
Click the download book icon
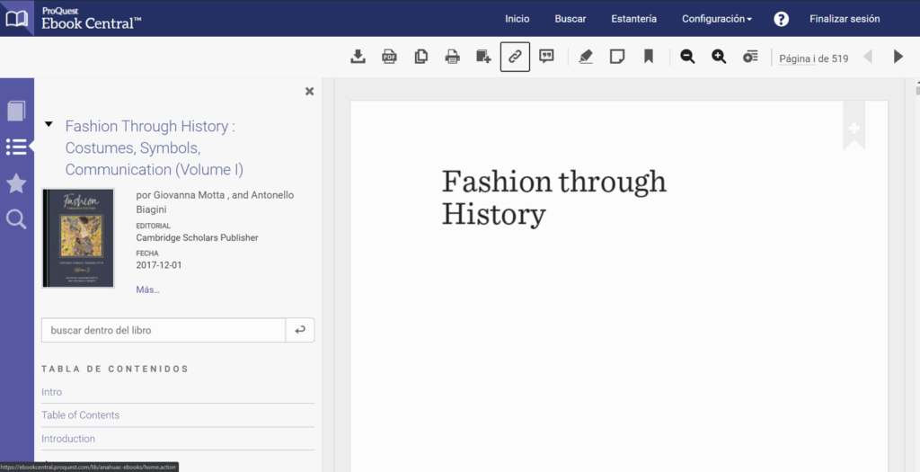pos(358,57)
